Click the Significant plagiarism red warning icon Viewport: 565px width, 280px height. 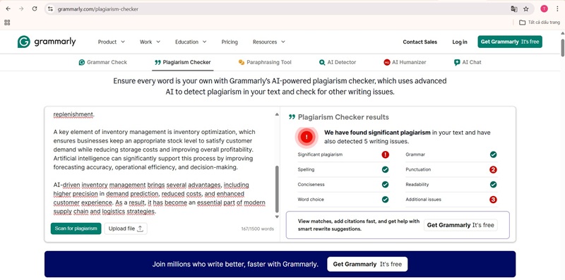(385, 154)
